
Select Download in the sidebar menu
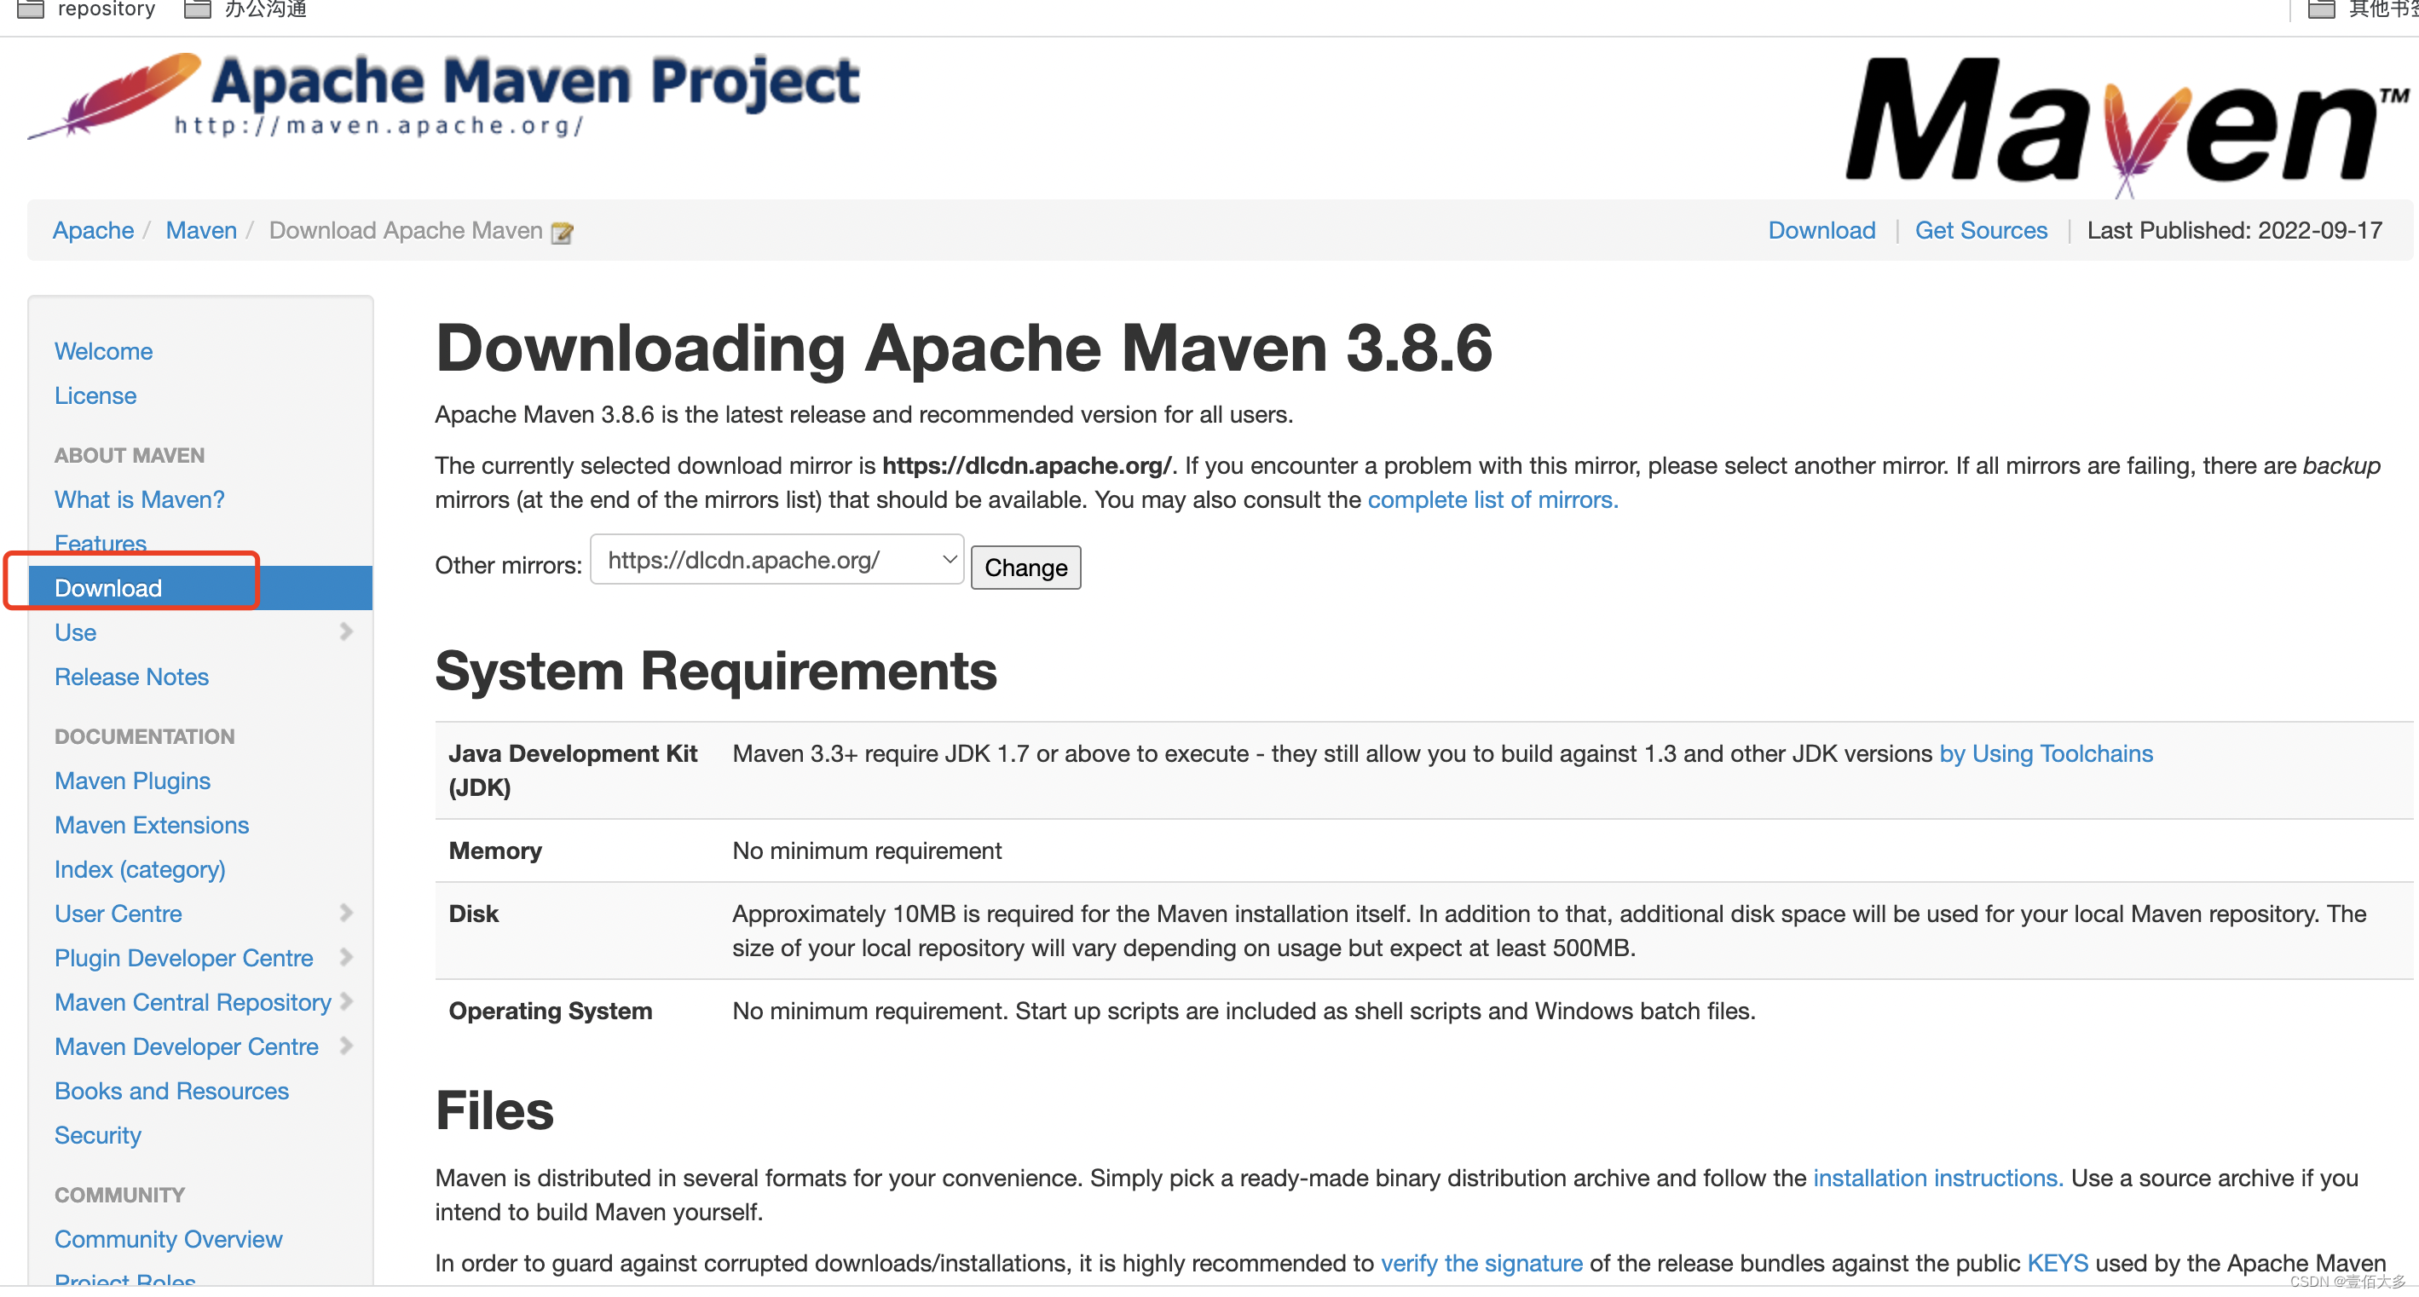click(108, 588)
